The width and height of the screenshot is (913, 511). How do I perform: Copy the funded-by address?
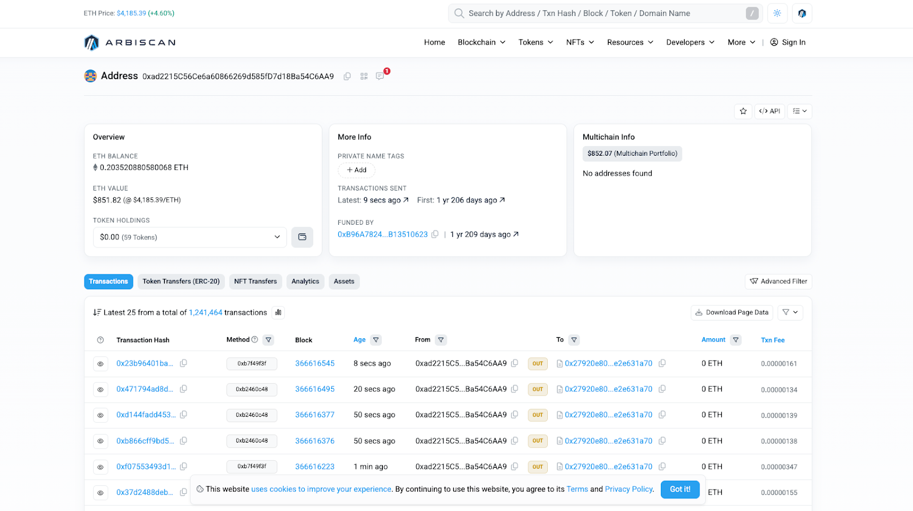[435, 234]
